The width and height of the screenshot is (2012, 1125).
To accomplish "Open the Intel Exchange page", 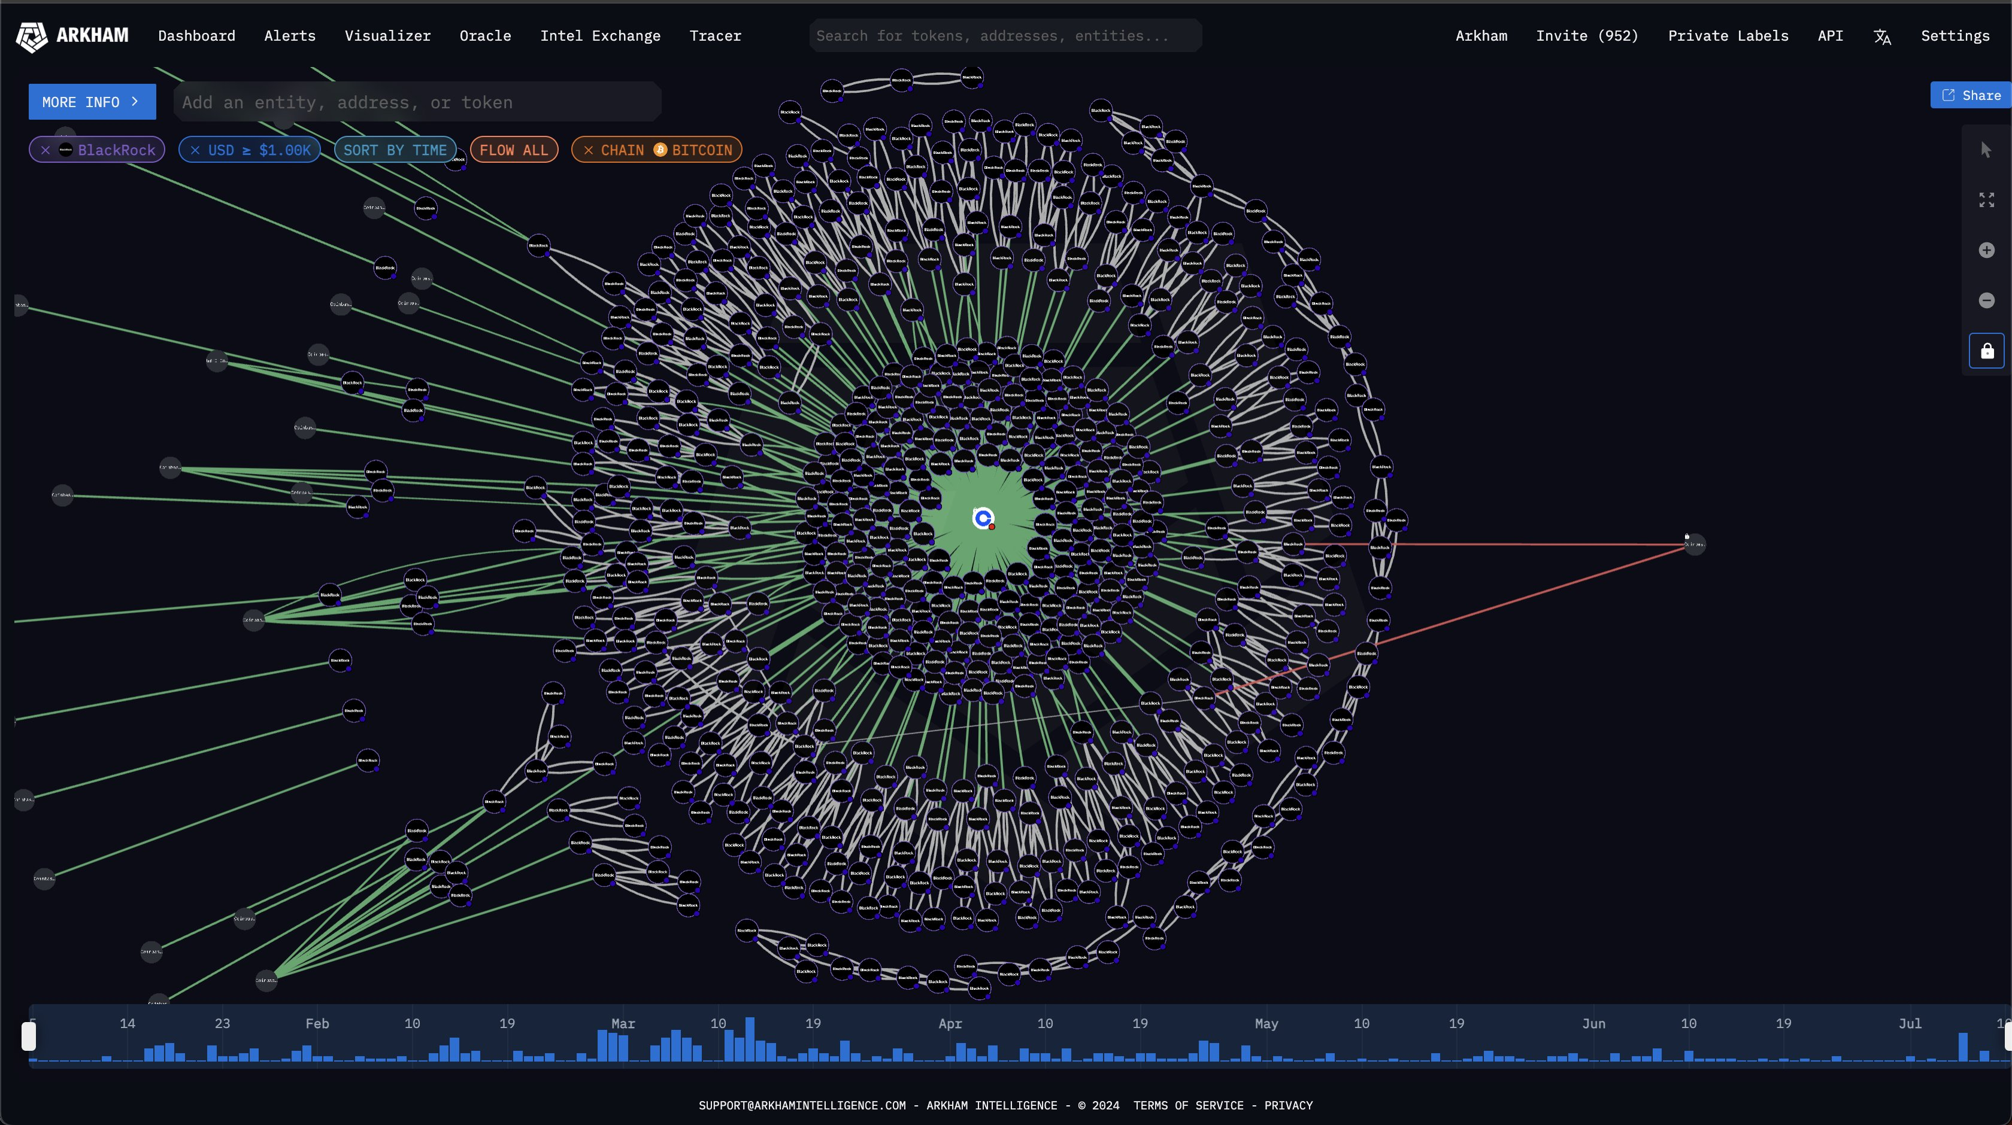I will tap(600, 36).
